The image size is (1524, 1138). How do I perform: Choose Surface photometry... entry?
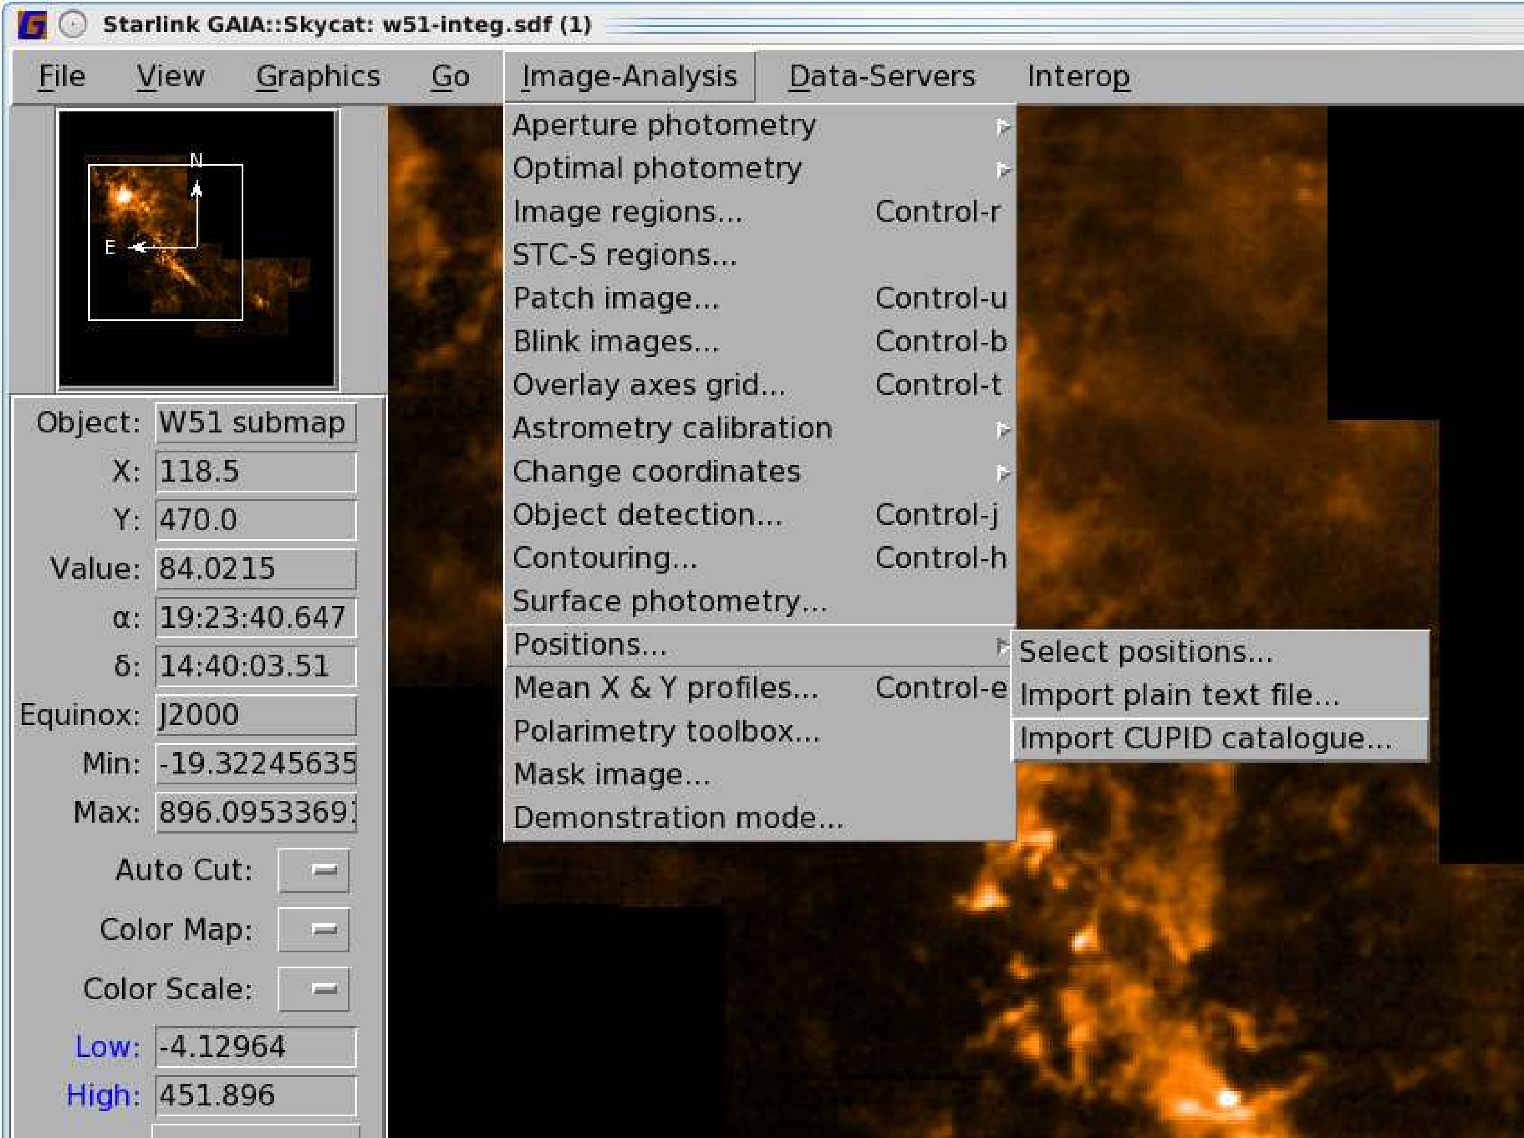pyautogui.click(x=760, y=602)
